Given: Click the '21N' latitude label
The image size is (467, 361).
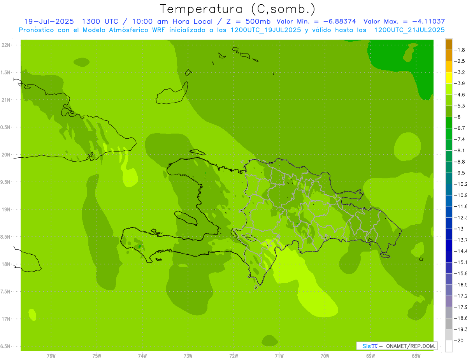Looking at the screenshot, I should (x=6, y=100).
